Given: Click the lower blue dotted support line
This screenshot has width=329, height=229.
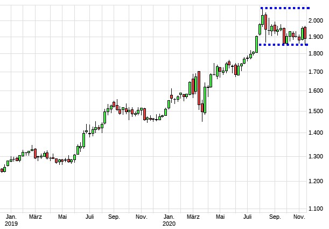Looking at the screenshot, I should point(283,45).
